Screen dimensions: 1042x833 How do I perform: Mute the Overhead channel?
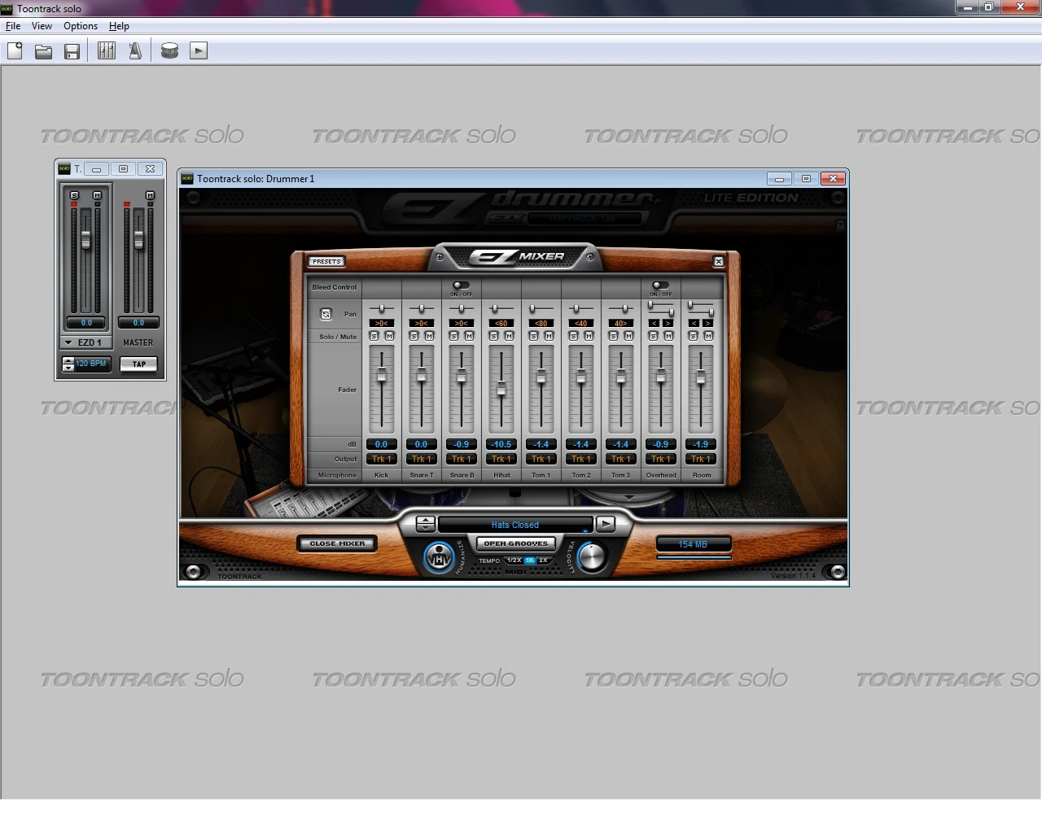click(668, 336)
